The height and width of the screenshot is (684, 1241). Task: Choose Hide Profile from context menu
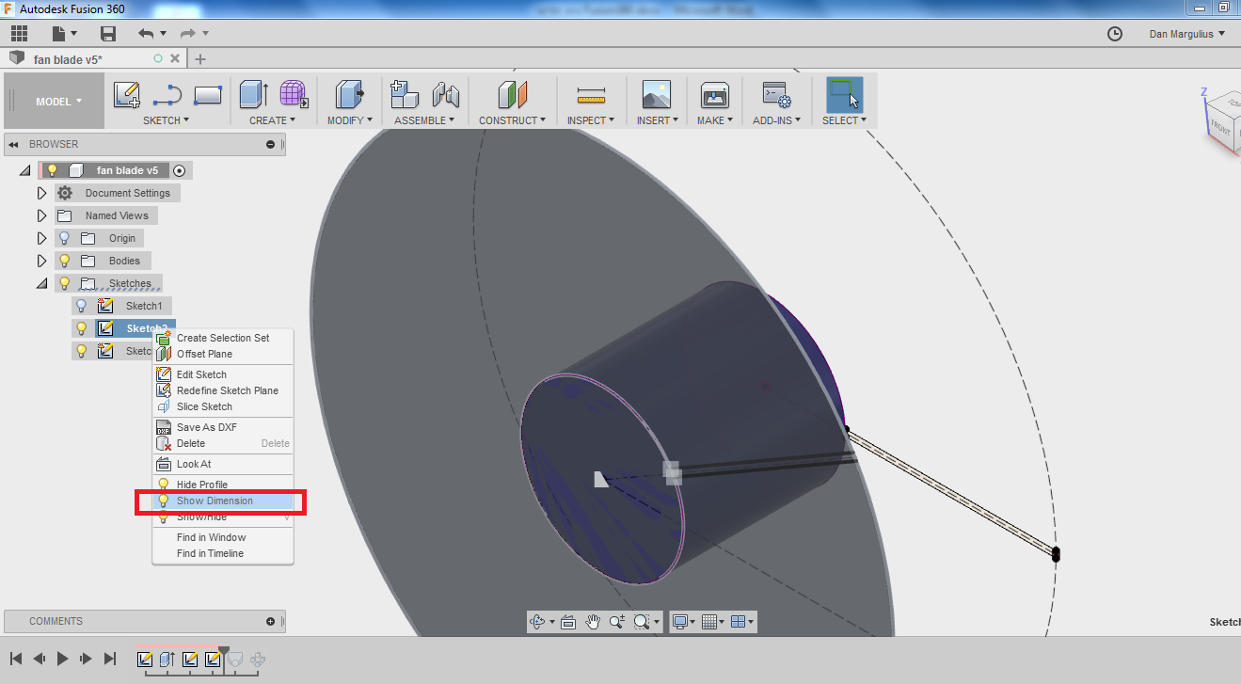point(223,485)
